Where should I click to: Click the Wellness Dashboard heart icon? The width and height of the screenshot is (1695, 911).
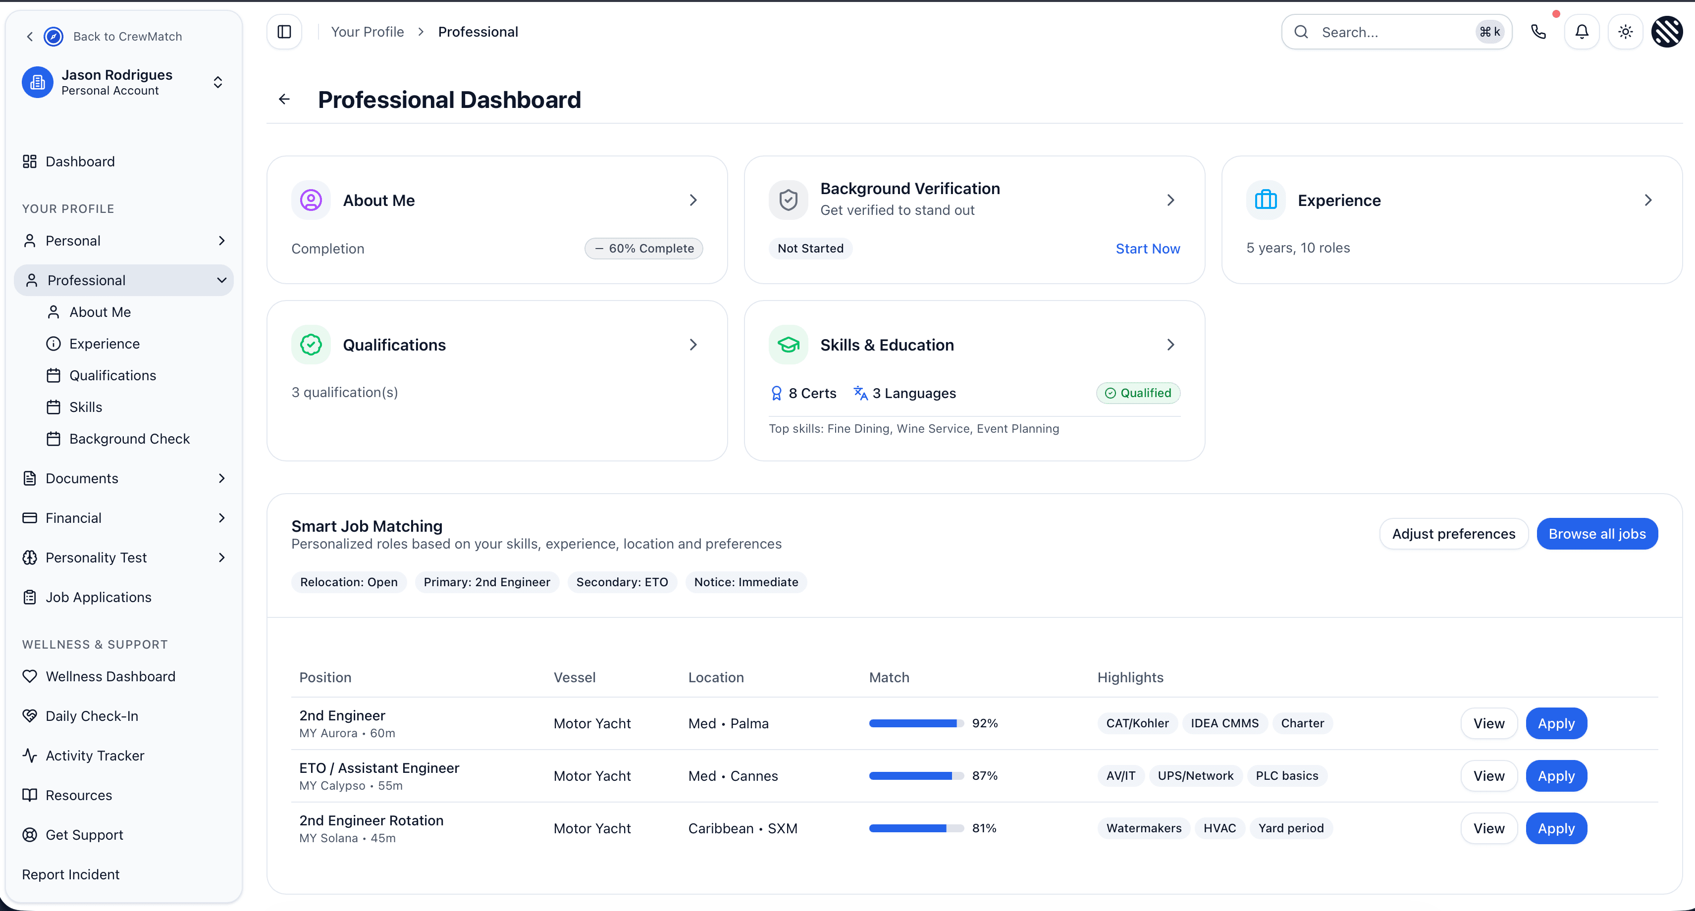(30, 676)
